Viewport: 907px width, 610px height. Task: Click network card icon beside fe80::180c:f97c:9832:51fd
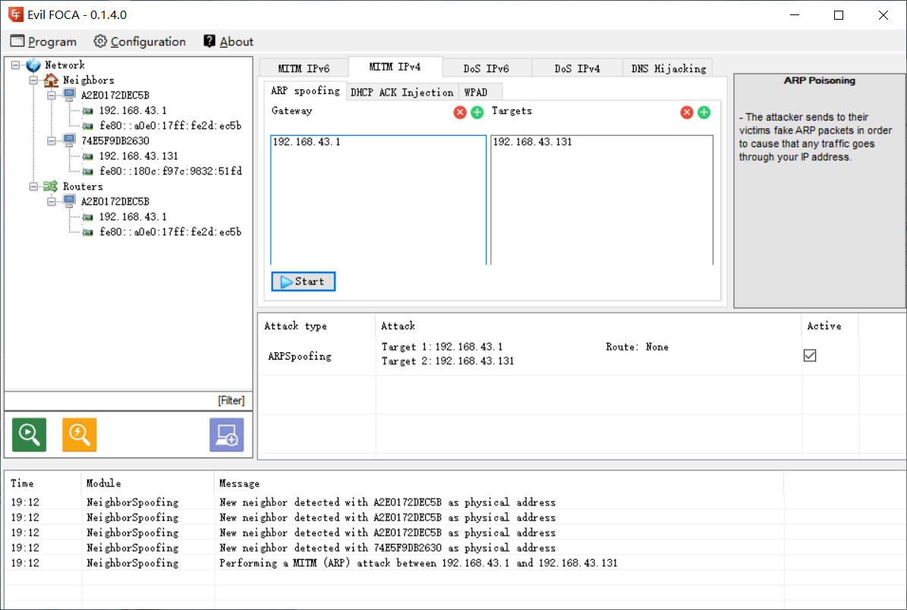click(x=88, y=171)
